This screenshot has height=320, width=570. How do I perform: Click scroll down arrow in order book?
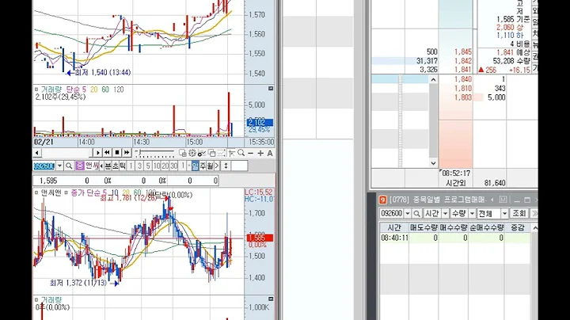pyautogui.click(x=433, y=163)
